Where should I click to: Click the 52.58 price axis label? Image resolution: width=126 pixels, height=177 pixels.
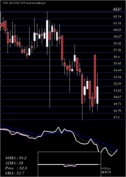[x=117, y=84]
